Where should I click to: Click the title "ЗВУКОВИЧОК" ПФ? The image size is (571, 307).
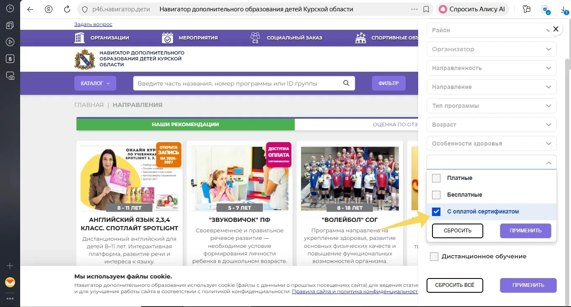pos(239,220)
